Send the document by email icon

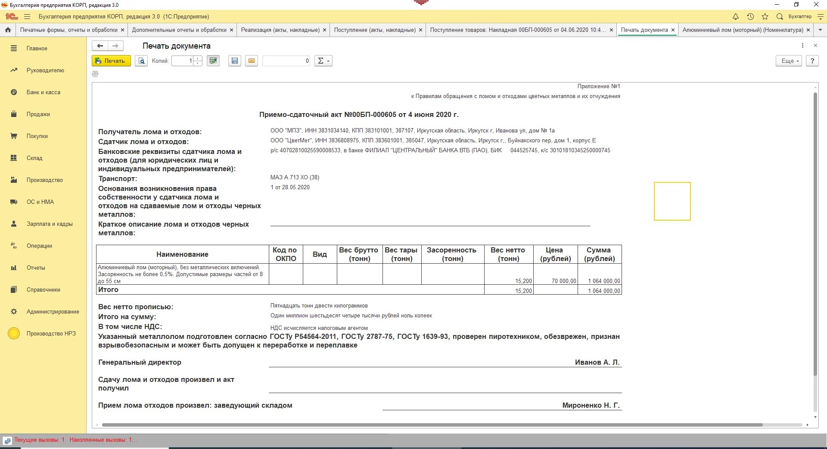click(x=252, y=61)
